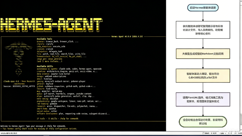Screen dimensions: 242x136
Task: Click the 'productivity: google-workspace, linear' line
Action: [x=69, y=101]
